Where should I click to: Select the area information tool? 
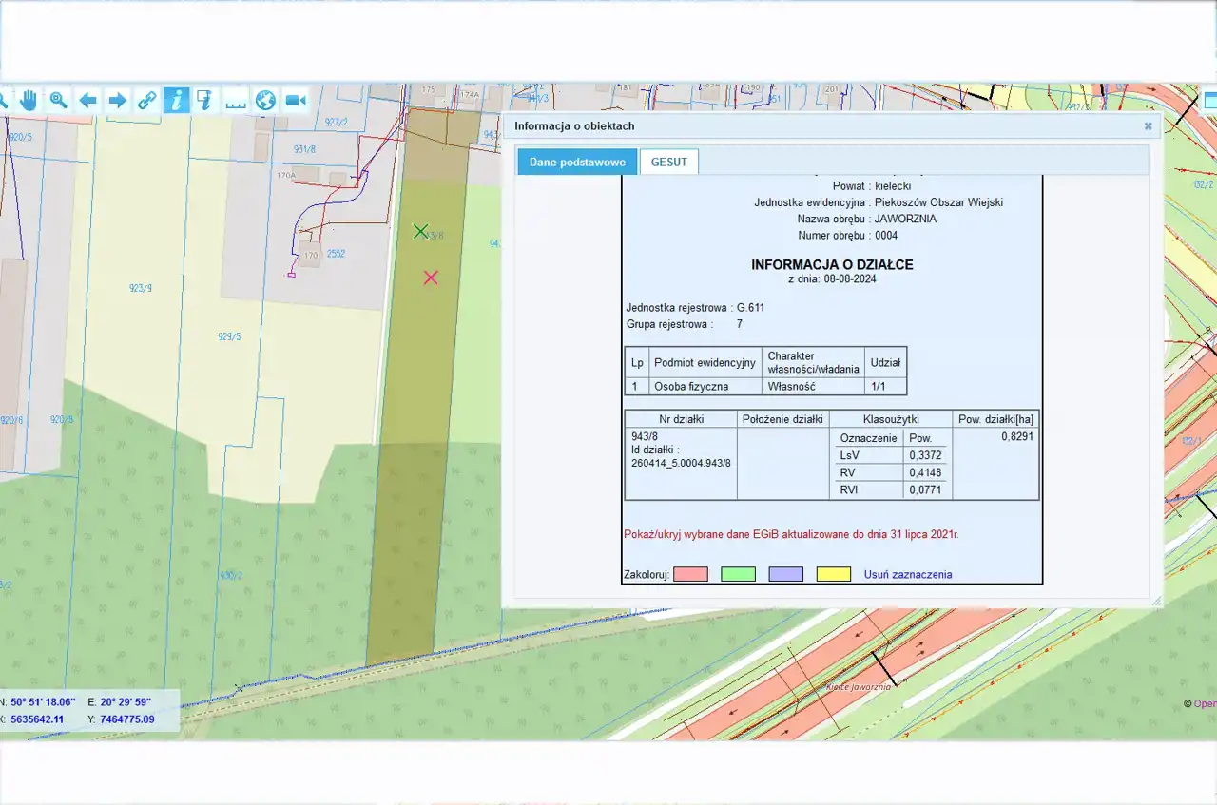click(205, 100)
